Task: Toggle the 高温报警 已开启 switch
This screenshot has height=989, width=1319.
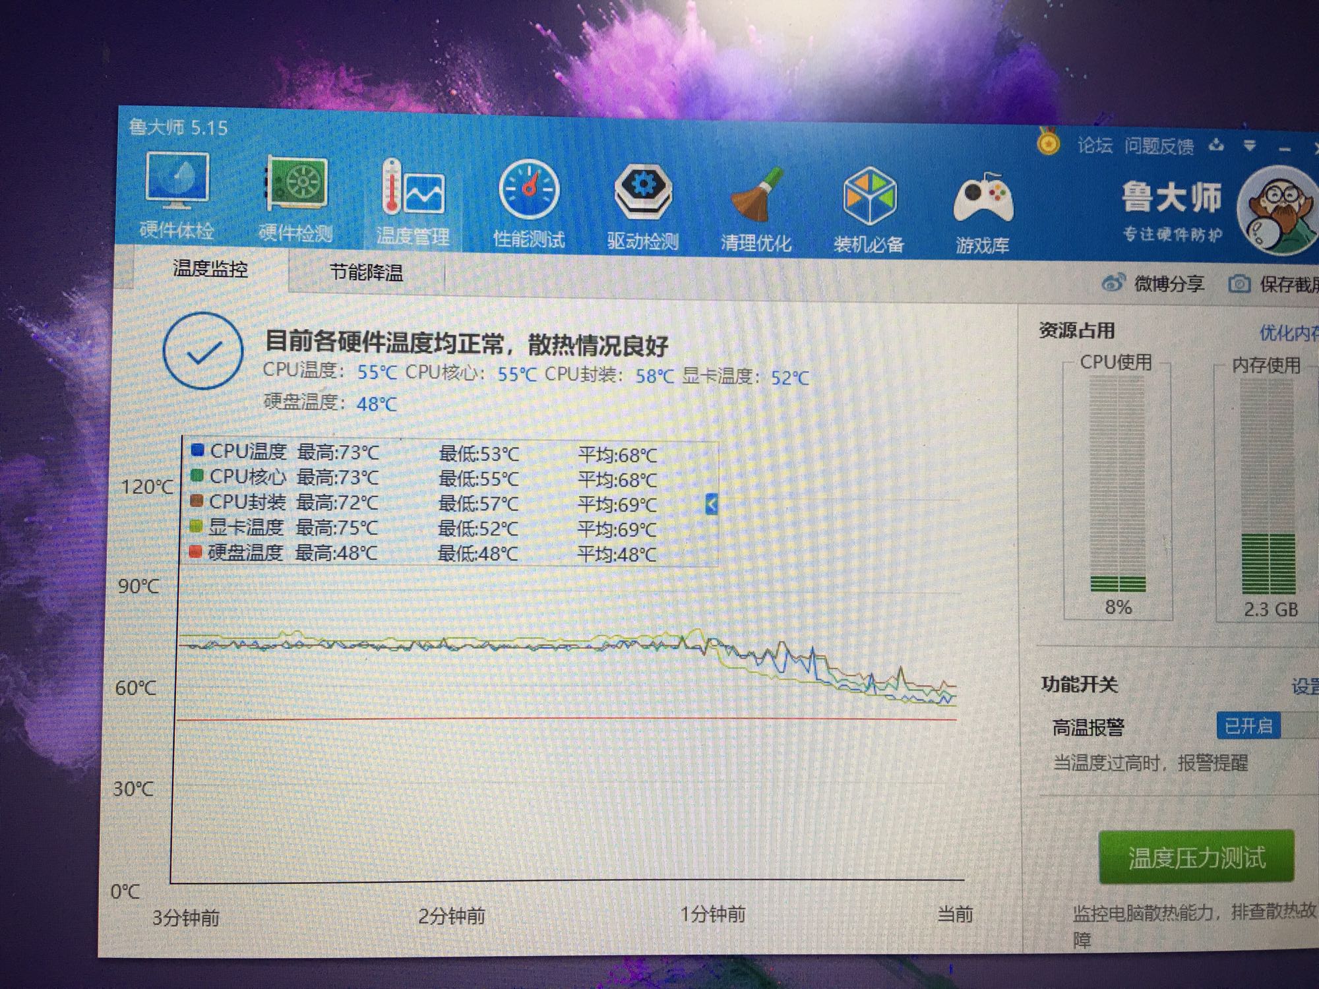Action: point(1248,726)
